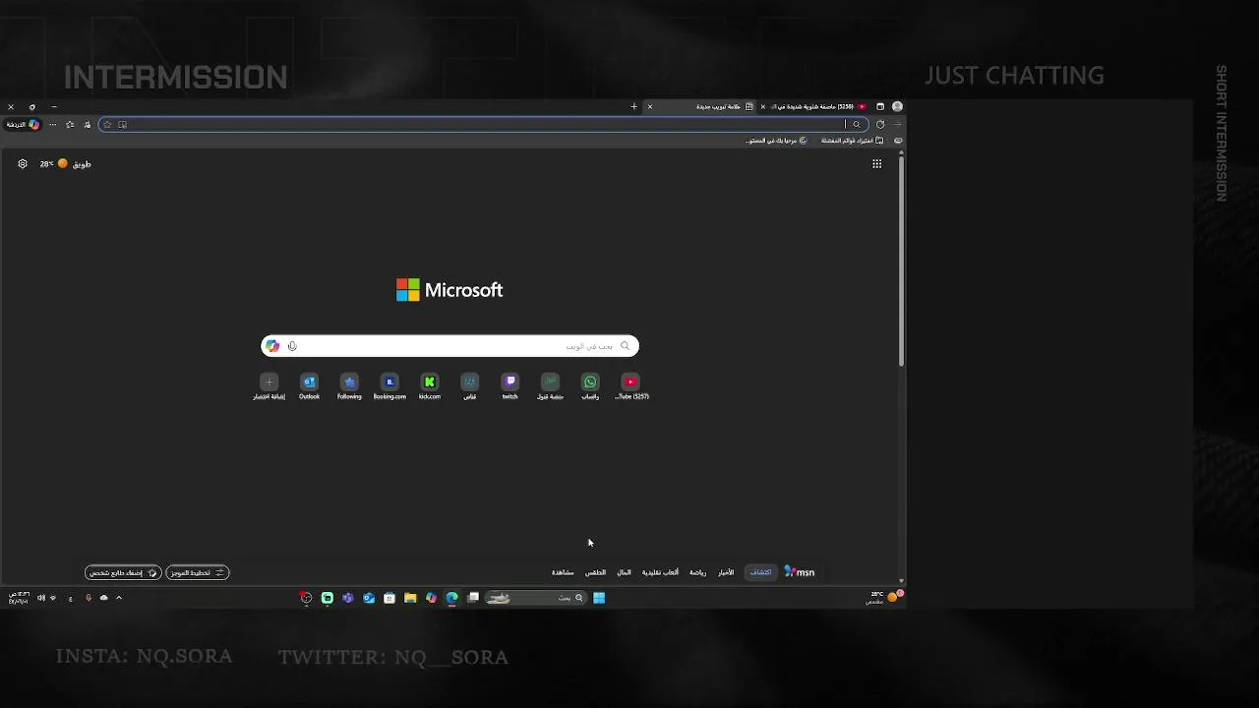Image resolution: width=1259 pixels, height=708 pixels.
Task: Click the refresh page button
Action: tap(880, 124)
